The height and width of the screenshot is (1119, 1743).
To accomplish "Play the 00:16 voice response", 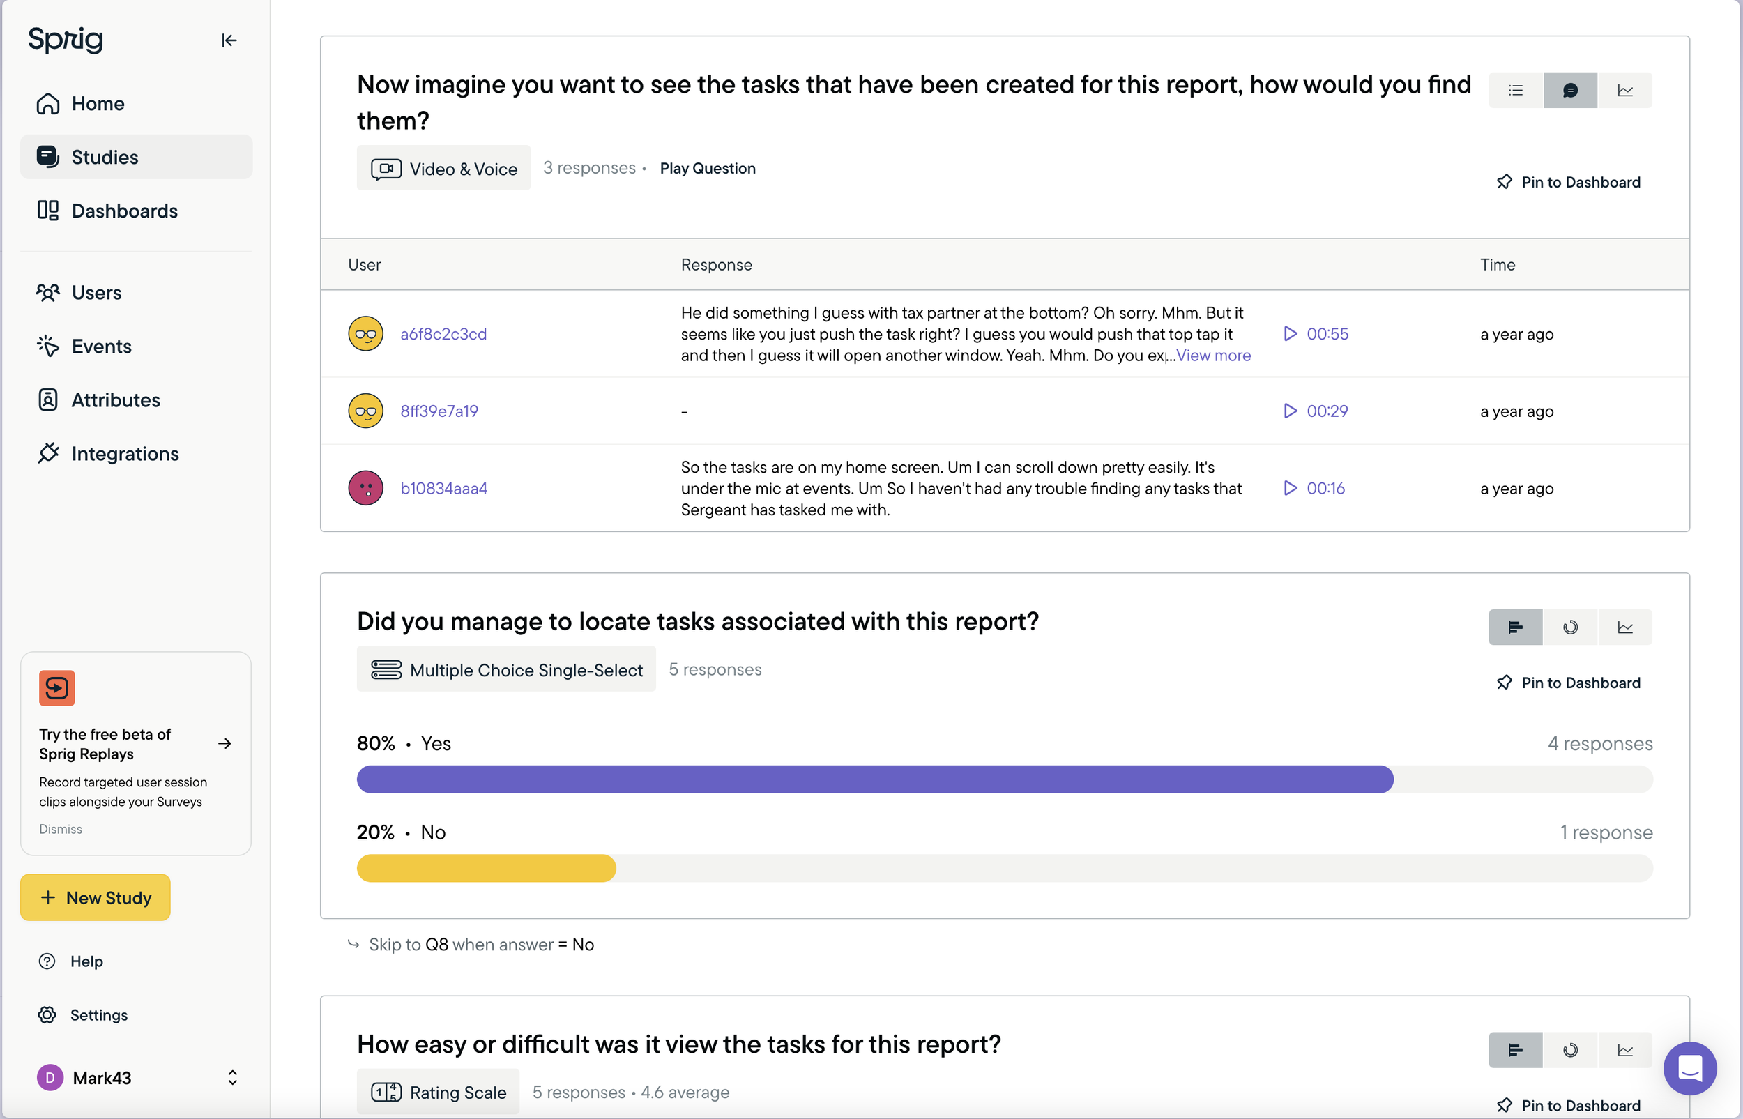I will pos(1291,488).
